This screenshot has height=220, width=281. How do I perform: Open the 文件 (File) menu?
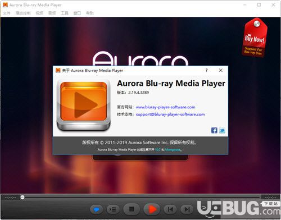pos(7,13)
